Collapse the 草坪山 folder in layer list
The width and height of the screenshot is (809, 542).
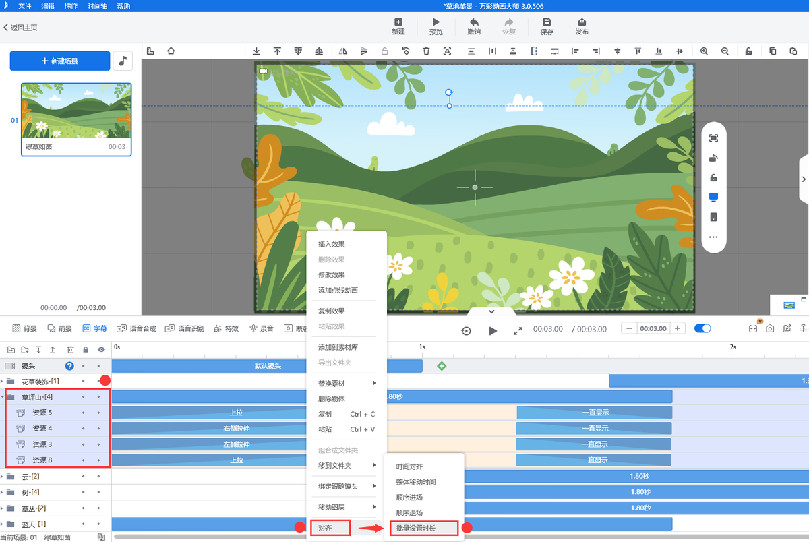(x=3, y=397)
